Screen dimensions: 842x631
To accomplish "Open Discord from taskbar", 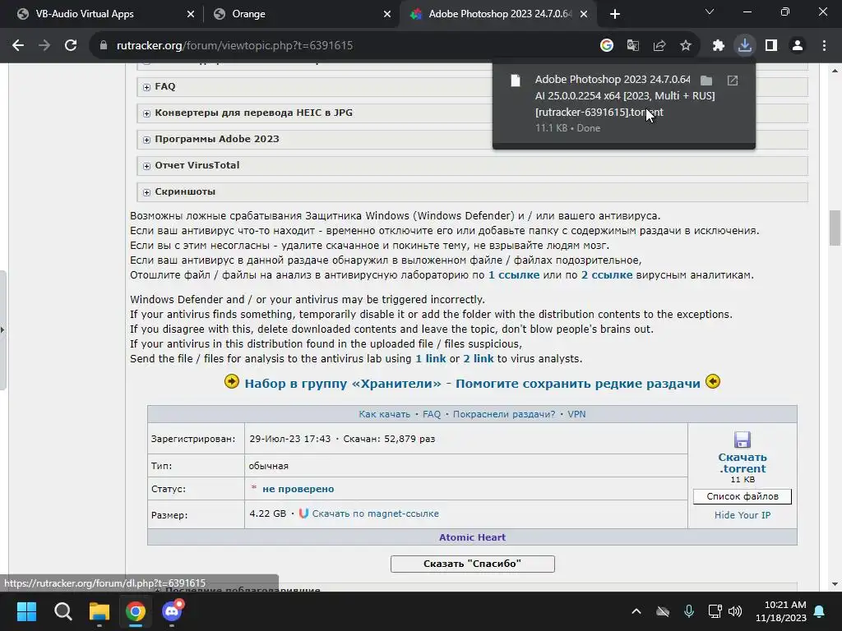I will [172, 611].
